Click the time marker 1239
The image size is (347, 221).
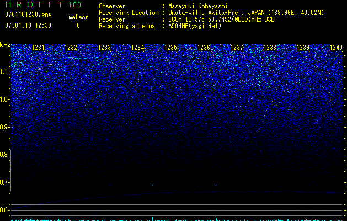(x=303, y=48)
